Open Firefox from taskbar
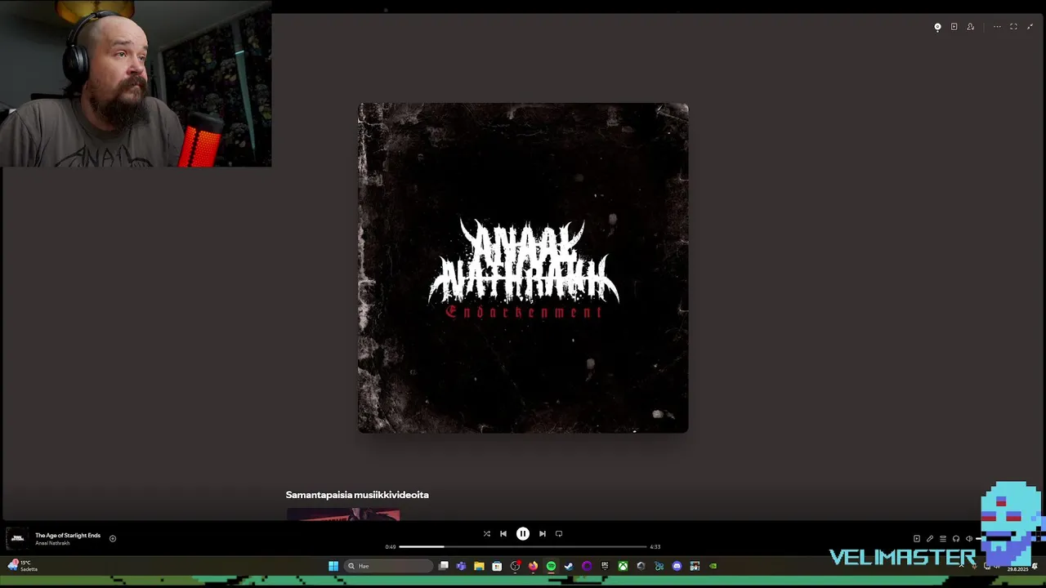This screenshot has width=1046, height=588. pyautogui.click(x=533, y=566)
